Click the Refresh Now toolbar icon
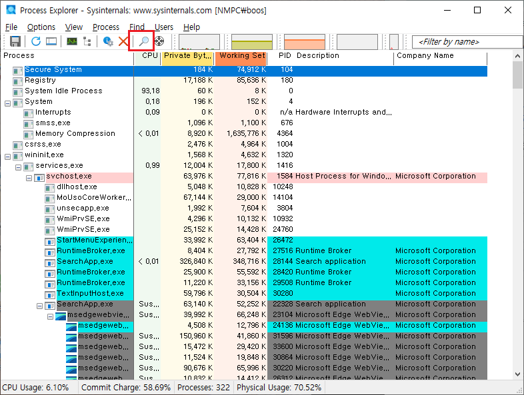Screen dimensions: 524x395 [x=36, y=41]
